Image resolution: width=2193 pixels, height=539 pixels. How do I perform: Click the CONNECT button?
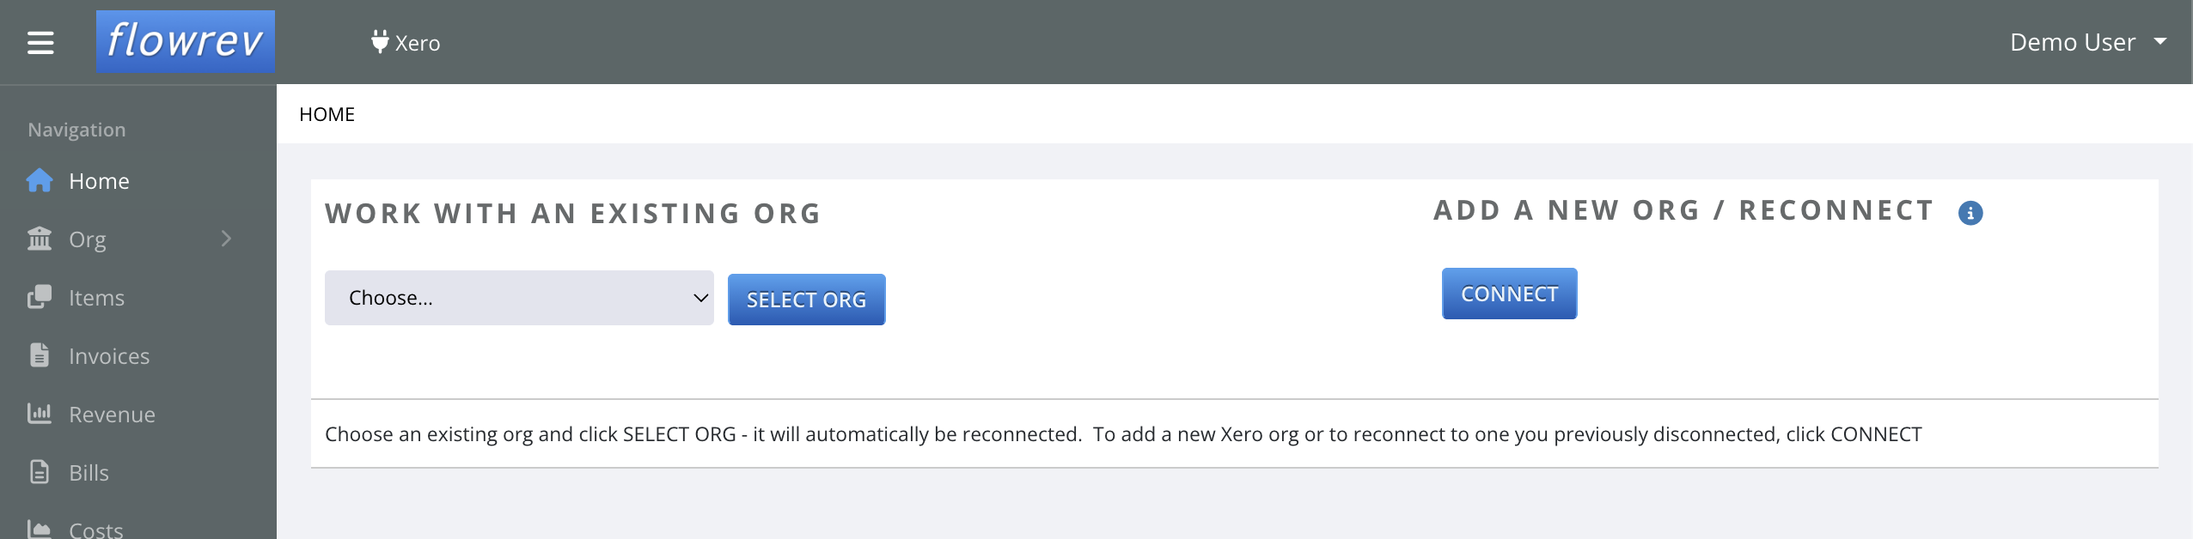coord(1509,294)
